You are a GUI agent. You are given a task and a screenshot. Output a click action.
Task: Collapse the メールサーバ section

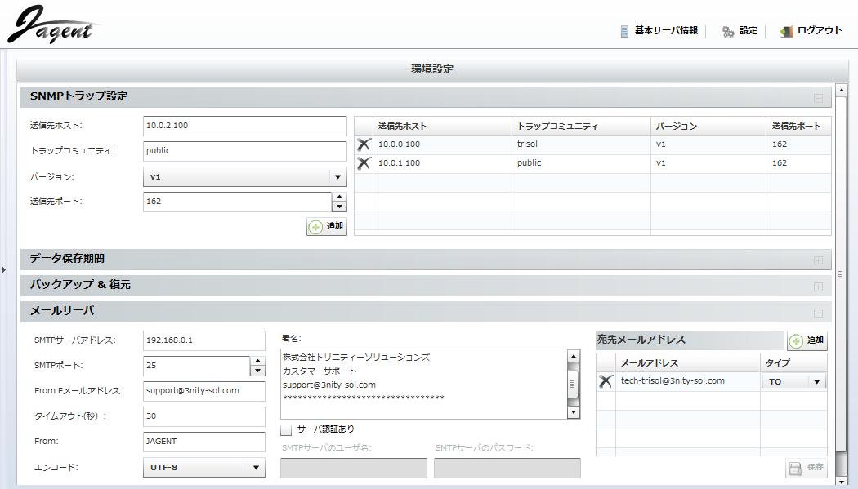coord(818,313)
